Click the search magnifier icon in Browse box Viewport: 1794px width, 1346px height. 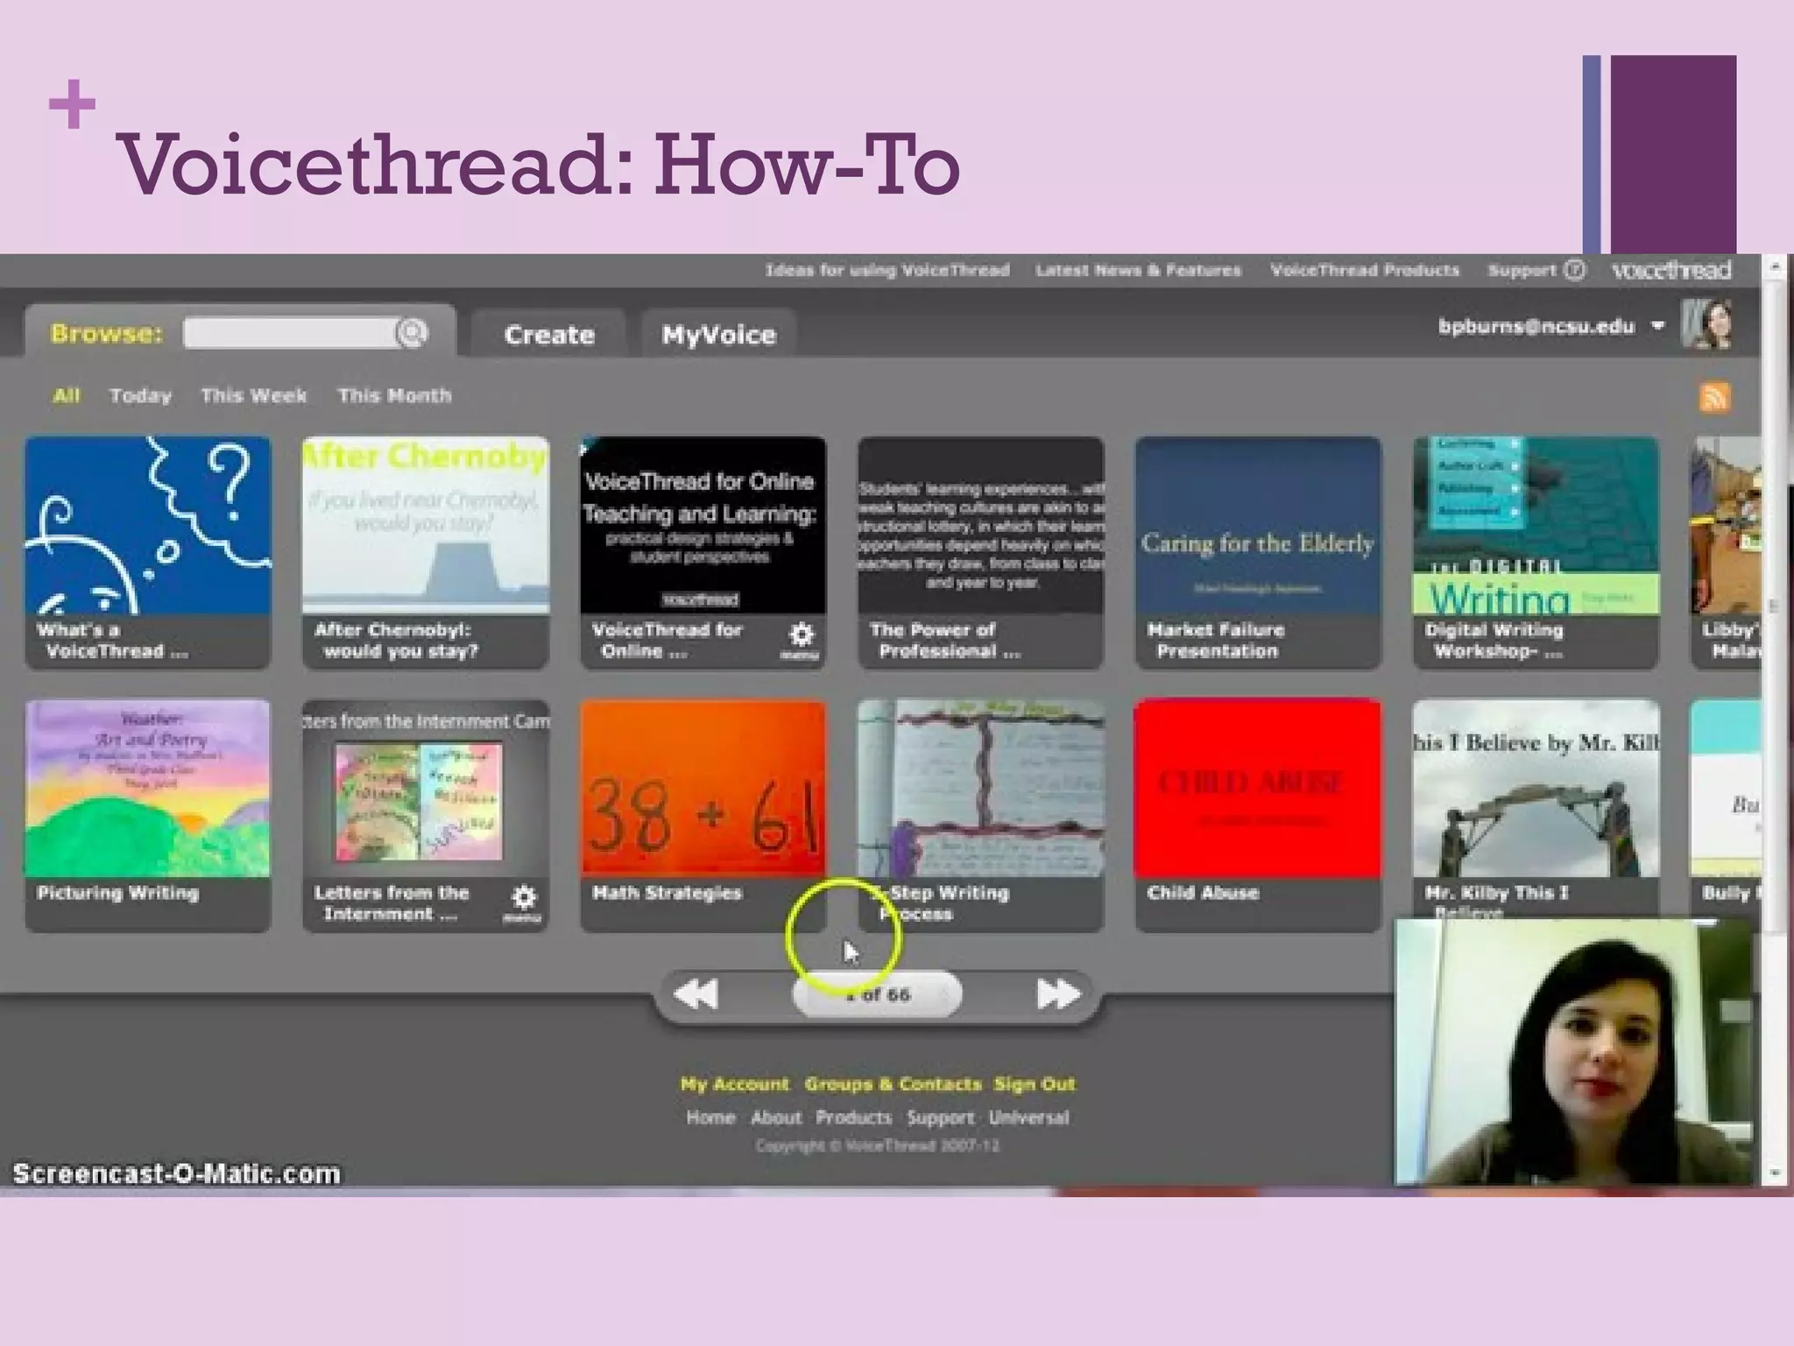click(x=412, y=333)
